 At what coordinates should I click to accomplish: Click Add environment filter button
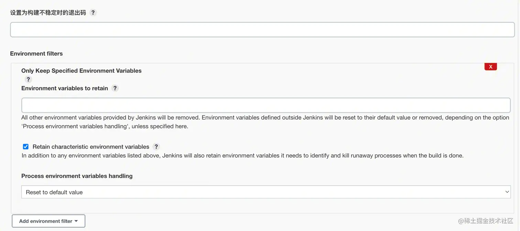point(45,221)
